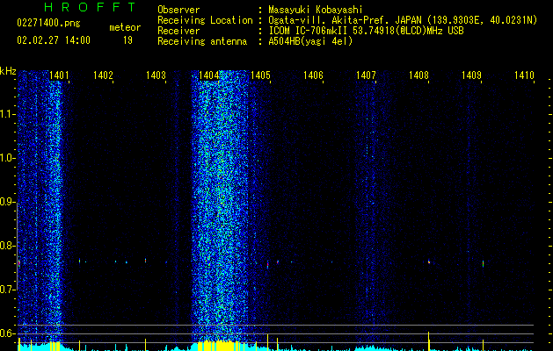
Task: Click the 1406 time axis label
Action: (314, 75)
